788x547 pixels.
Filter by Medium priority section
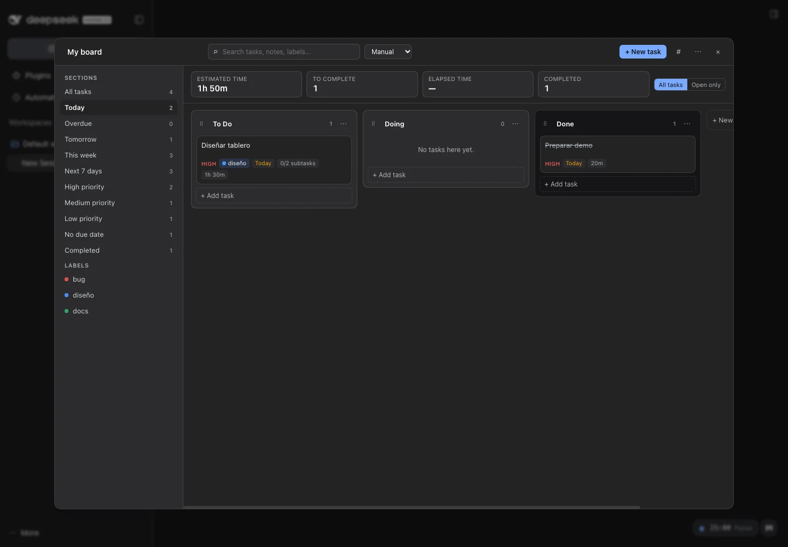pyautogui.click(x=119, y=203)
